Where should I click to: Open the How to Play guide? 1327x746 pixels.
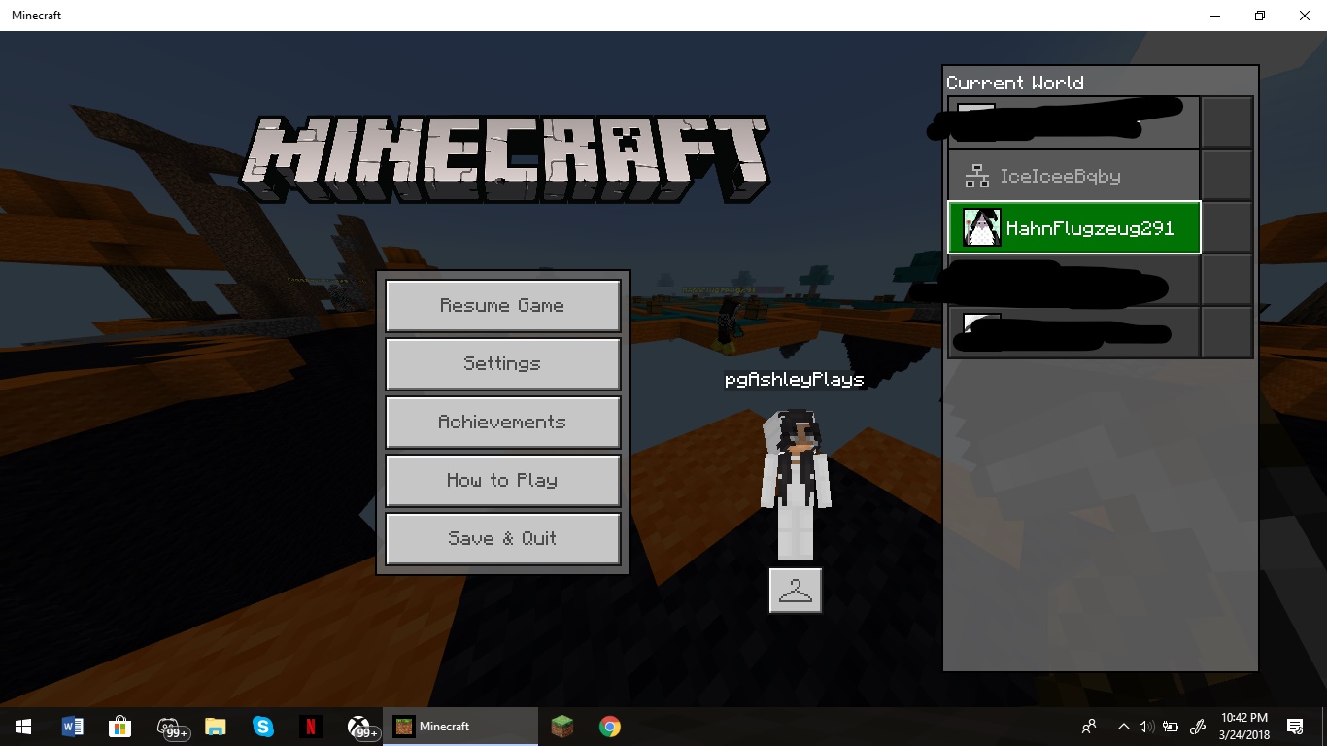503,481
